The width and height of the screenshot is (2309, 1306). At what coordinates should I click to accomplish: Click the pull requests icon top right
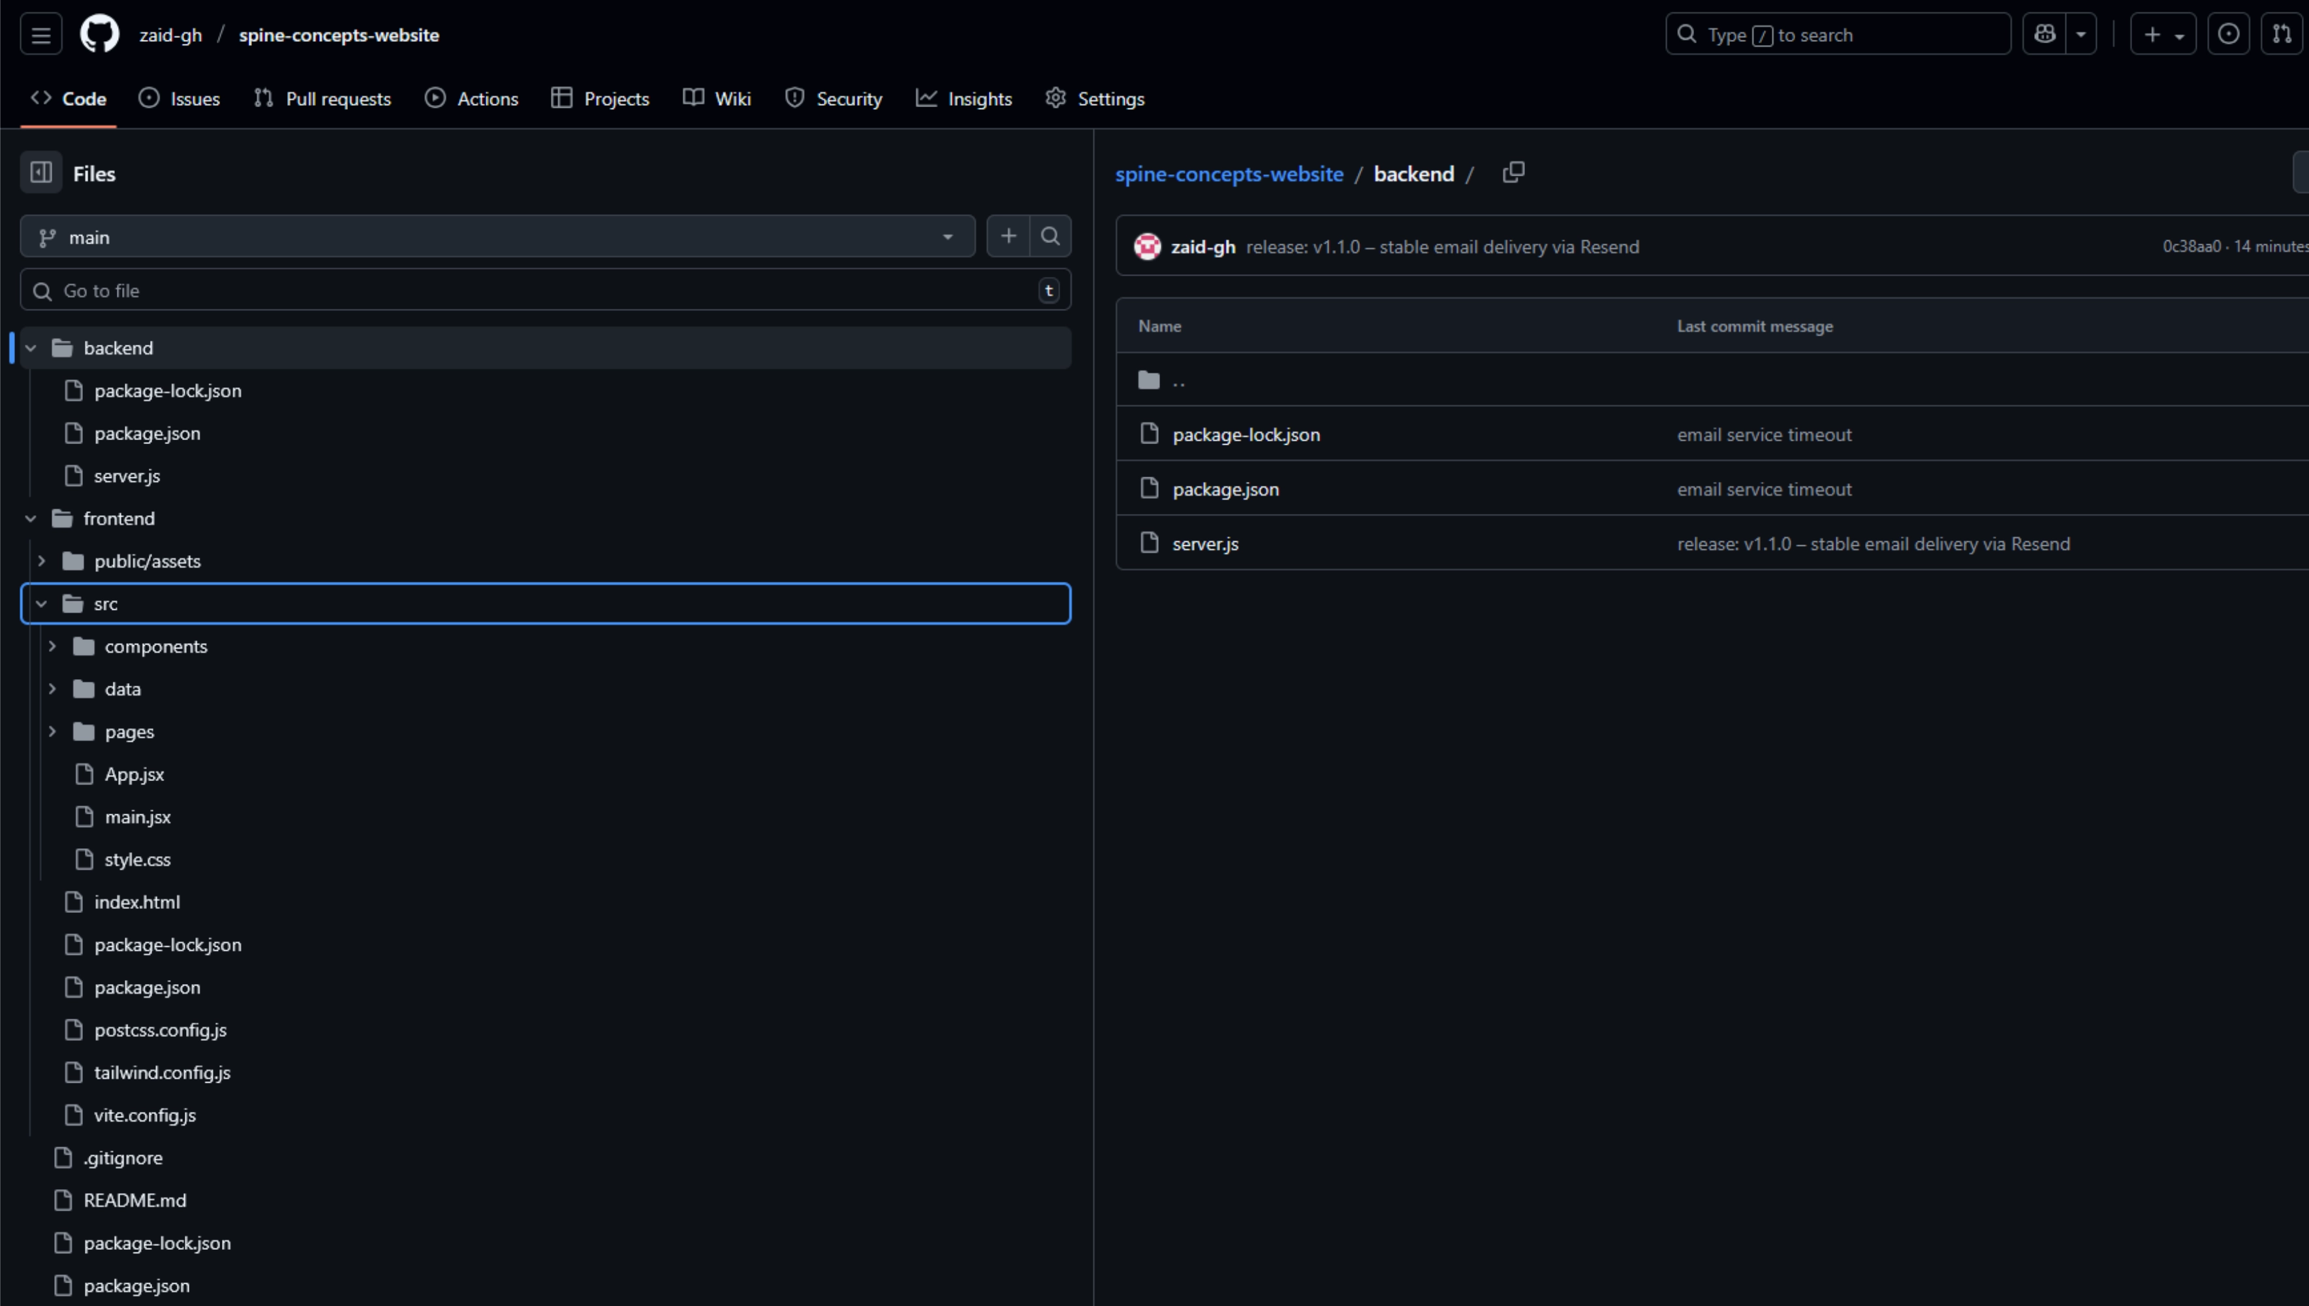2283,33
